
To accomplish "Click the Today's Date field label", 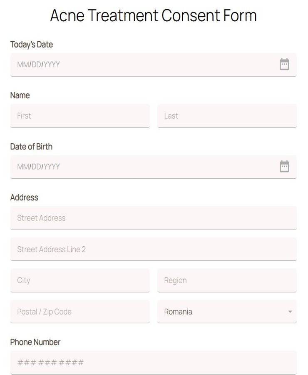I will pos(32,45).
